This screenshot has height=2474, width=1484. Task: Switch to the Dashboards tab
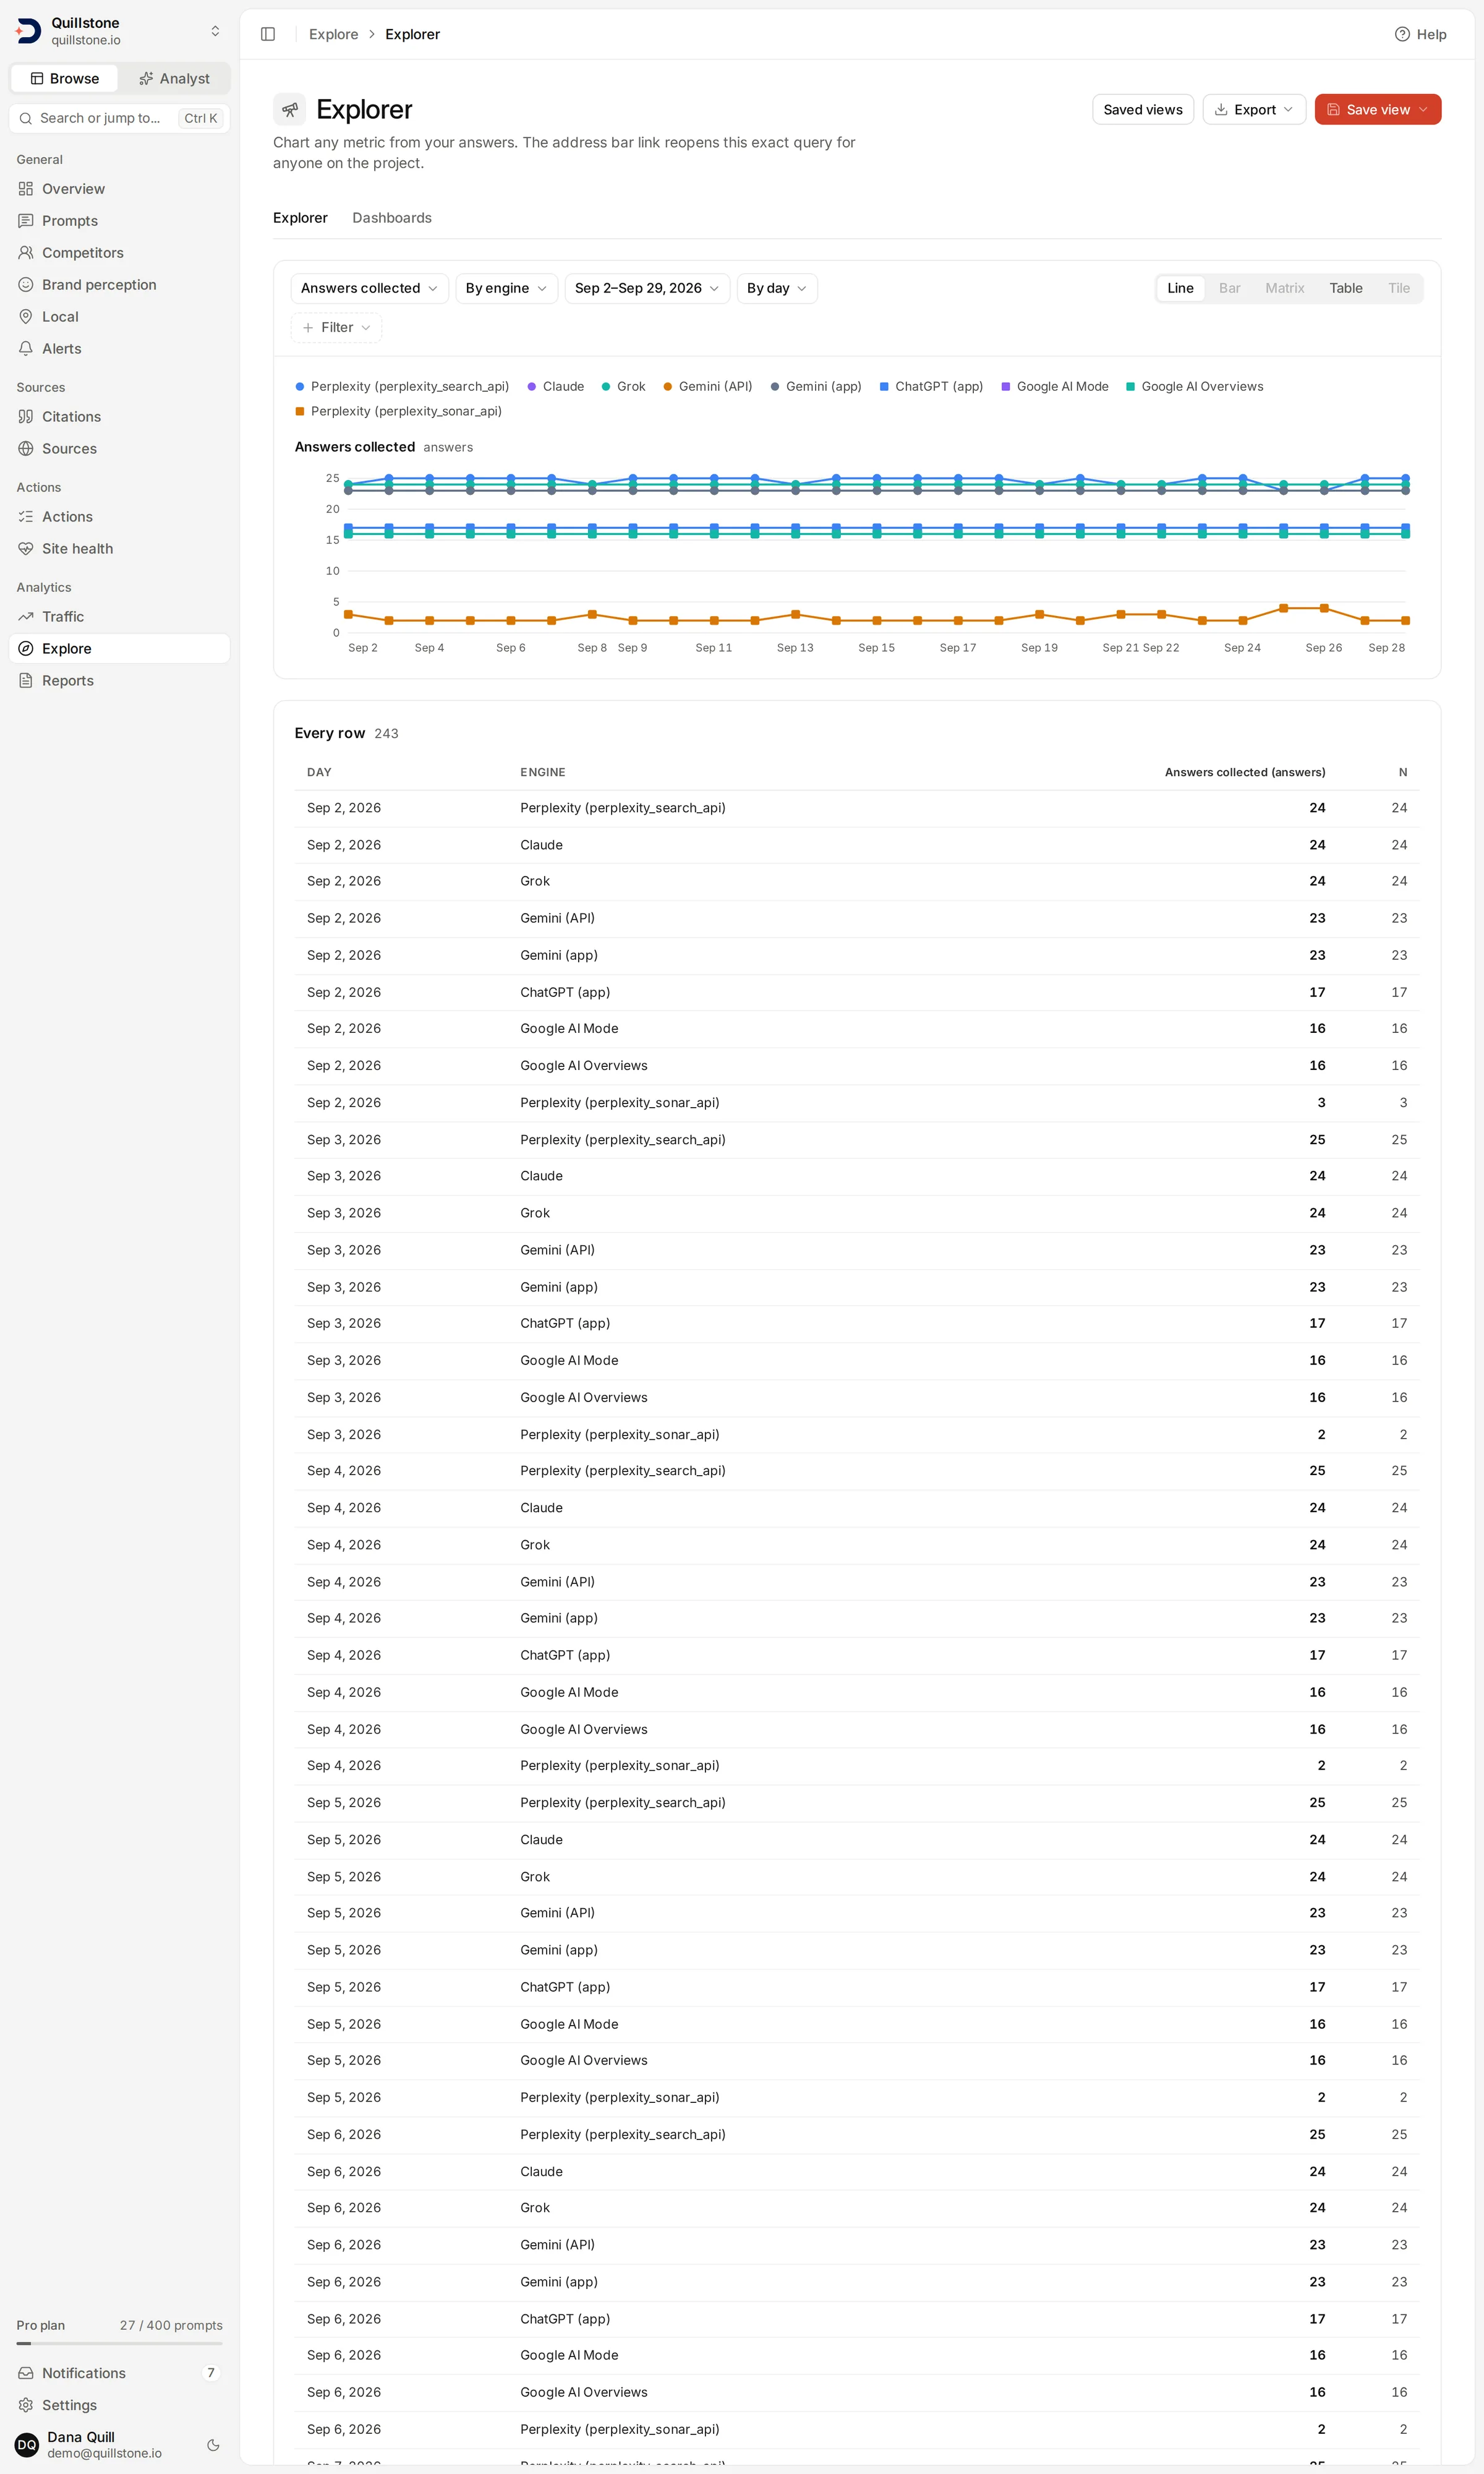tap(392, 218)
